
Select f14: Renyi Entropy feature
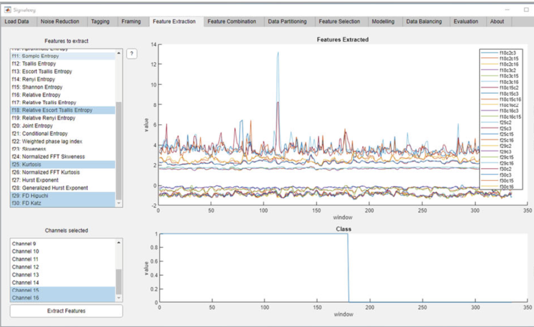(x=63, y=79)
